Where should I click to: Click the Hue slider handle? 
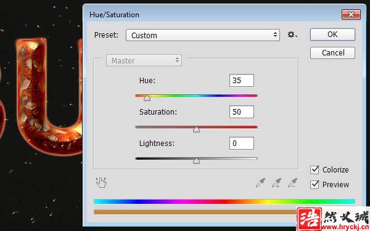[x=147, y=98]
